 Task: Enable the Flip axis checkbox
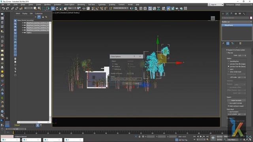227,52
